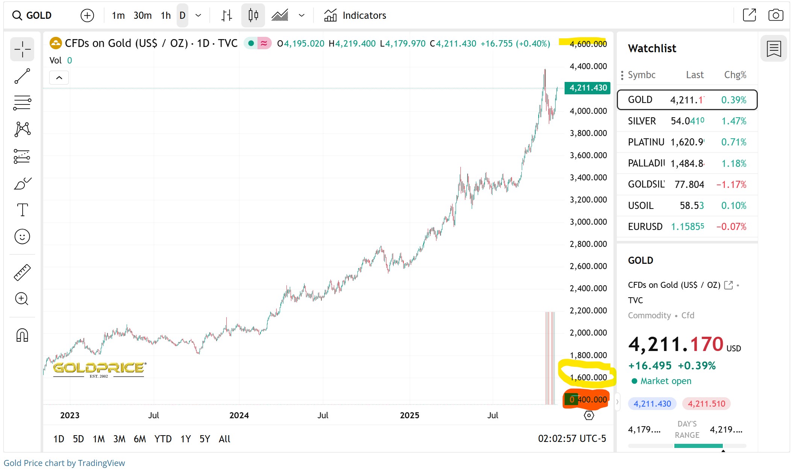The width and height of the screenshot is (792, 469).
Task: Click the add symbol plus icon
Action: click(87, 15)
